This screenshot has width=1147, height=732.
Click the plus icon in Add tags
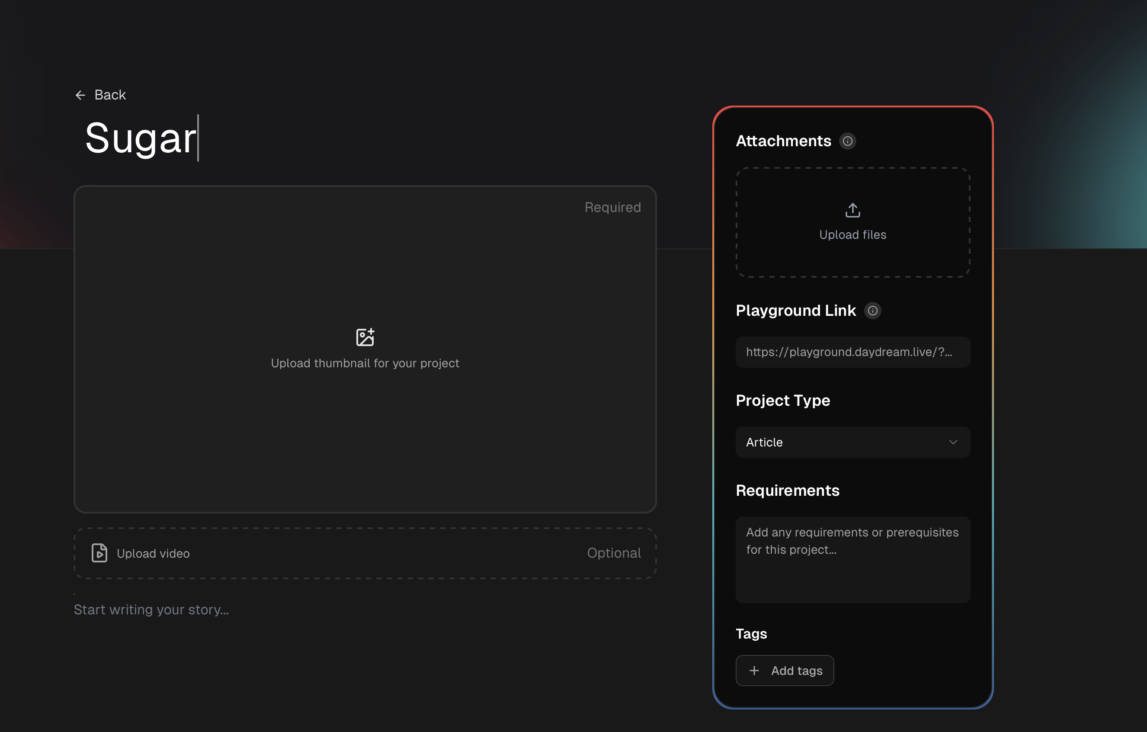[754, 671]
